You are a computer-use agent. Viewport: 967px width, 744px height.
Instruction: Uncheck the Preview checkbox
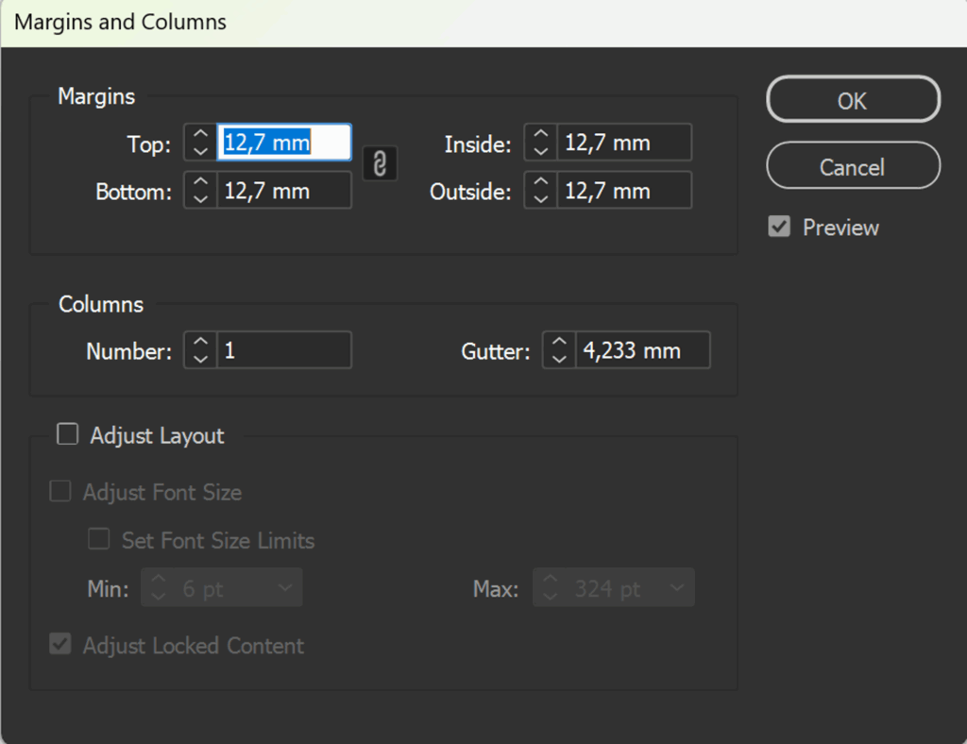coord(779,227)
